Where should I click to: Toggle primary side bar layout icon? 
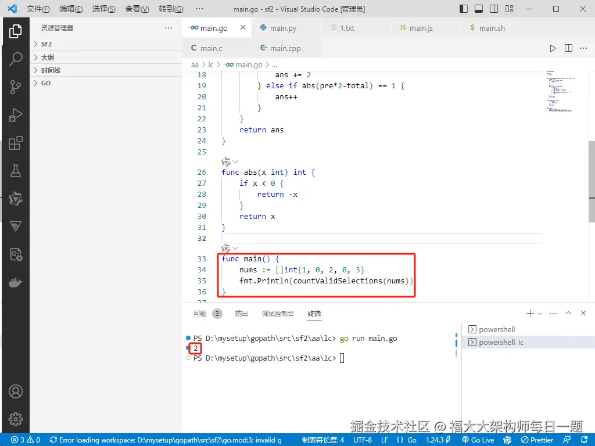(464, 9)
